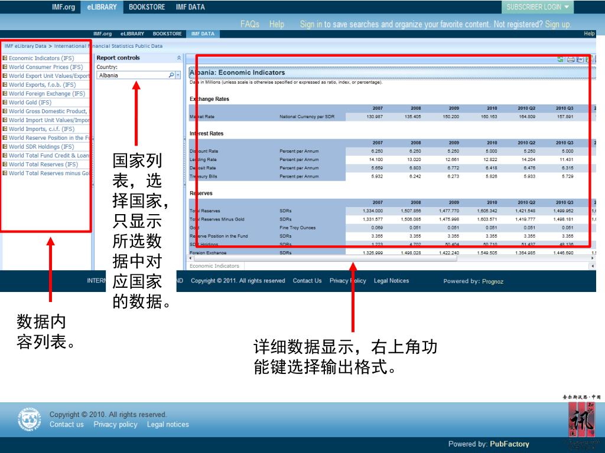Screen dimensions: 605x453
Task: Click the search magnifier in Country field
Action: pyautogui.click(x=171, y=75)
